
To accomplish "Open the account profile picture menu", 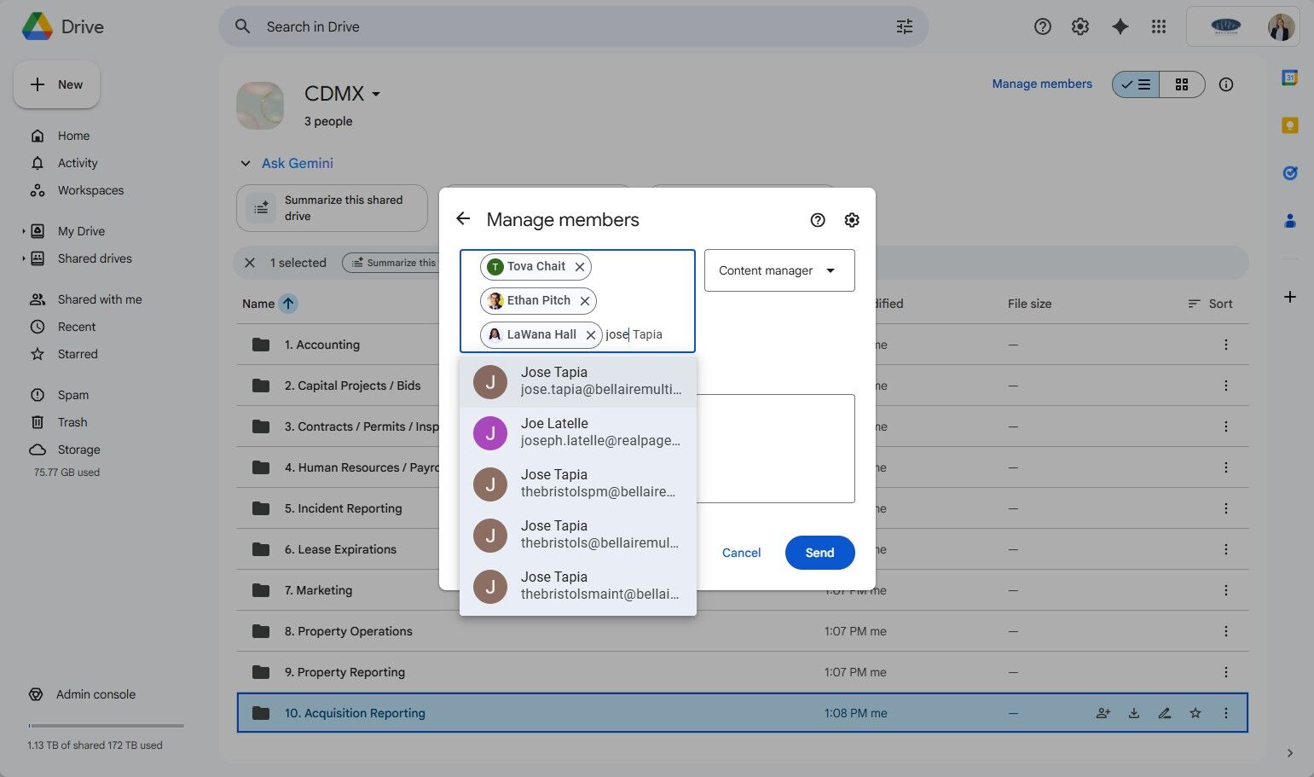I will (x=1280, y=26).
